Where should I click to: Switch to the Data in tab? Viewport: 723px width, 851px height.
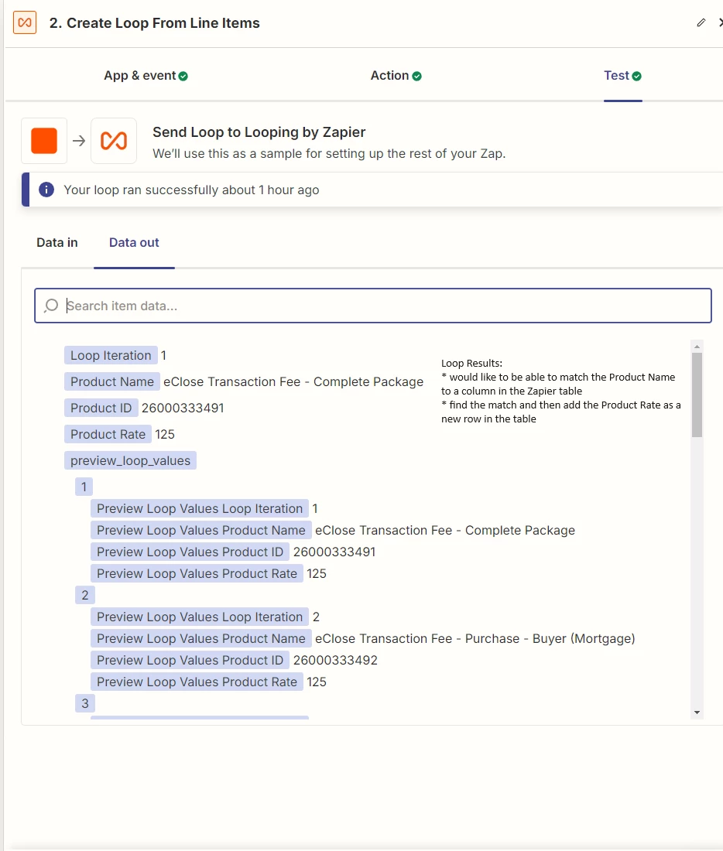point(57,243)
